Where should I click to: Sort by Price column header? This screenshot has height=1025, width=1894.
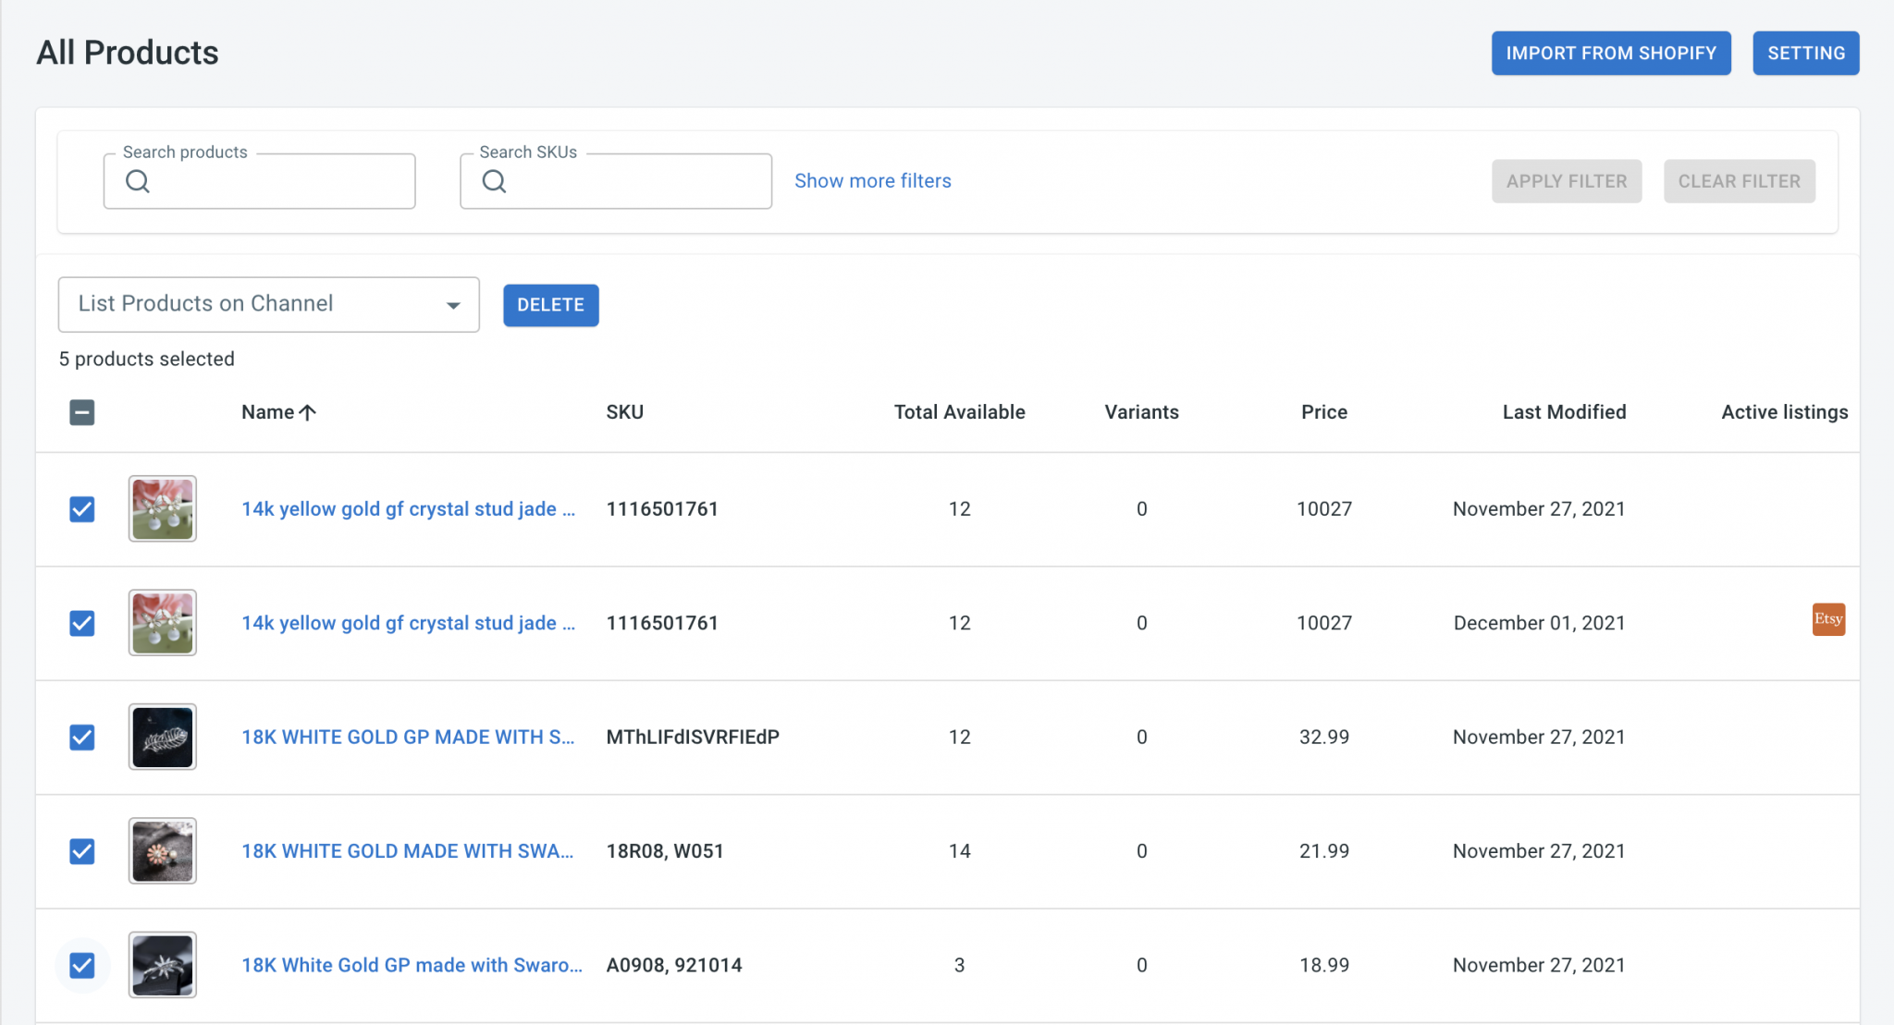1323,412
